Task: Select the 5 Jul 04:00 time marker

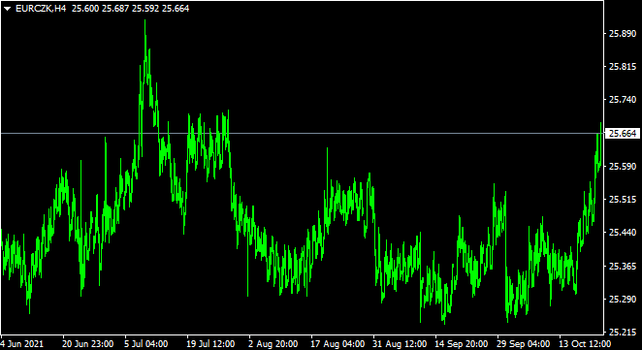Action: [x=146, y=343]
